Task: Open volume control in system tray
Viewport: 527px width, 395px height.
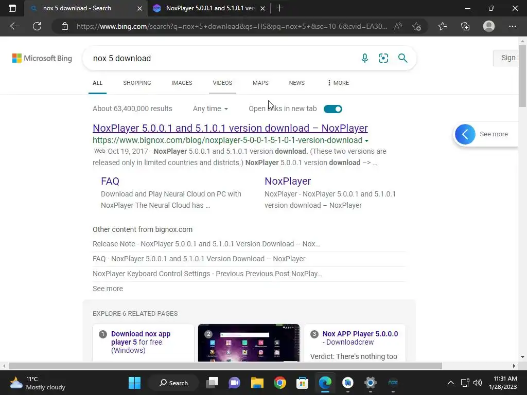Action: coord(478,383)
